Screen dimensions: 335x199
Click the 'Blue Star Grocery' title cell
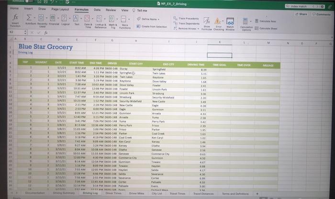click(45, 46)
